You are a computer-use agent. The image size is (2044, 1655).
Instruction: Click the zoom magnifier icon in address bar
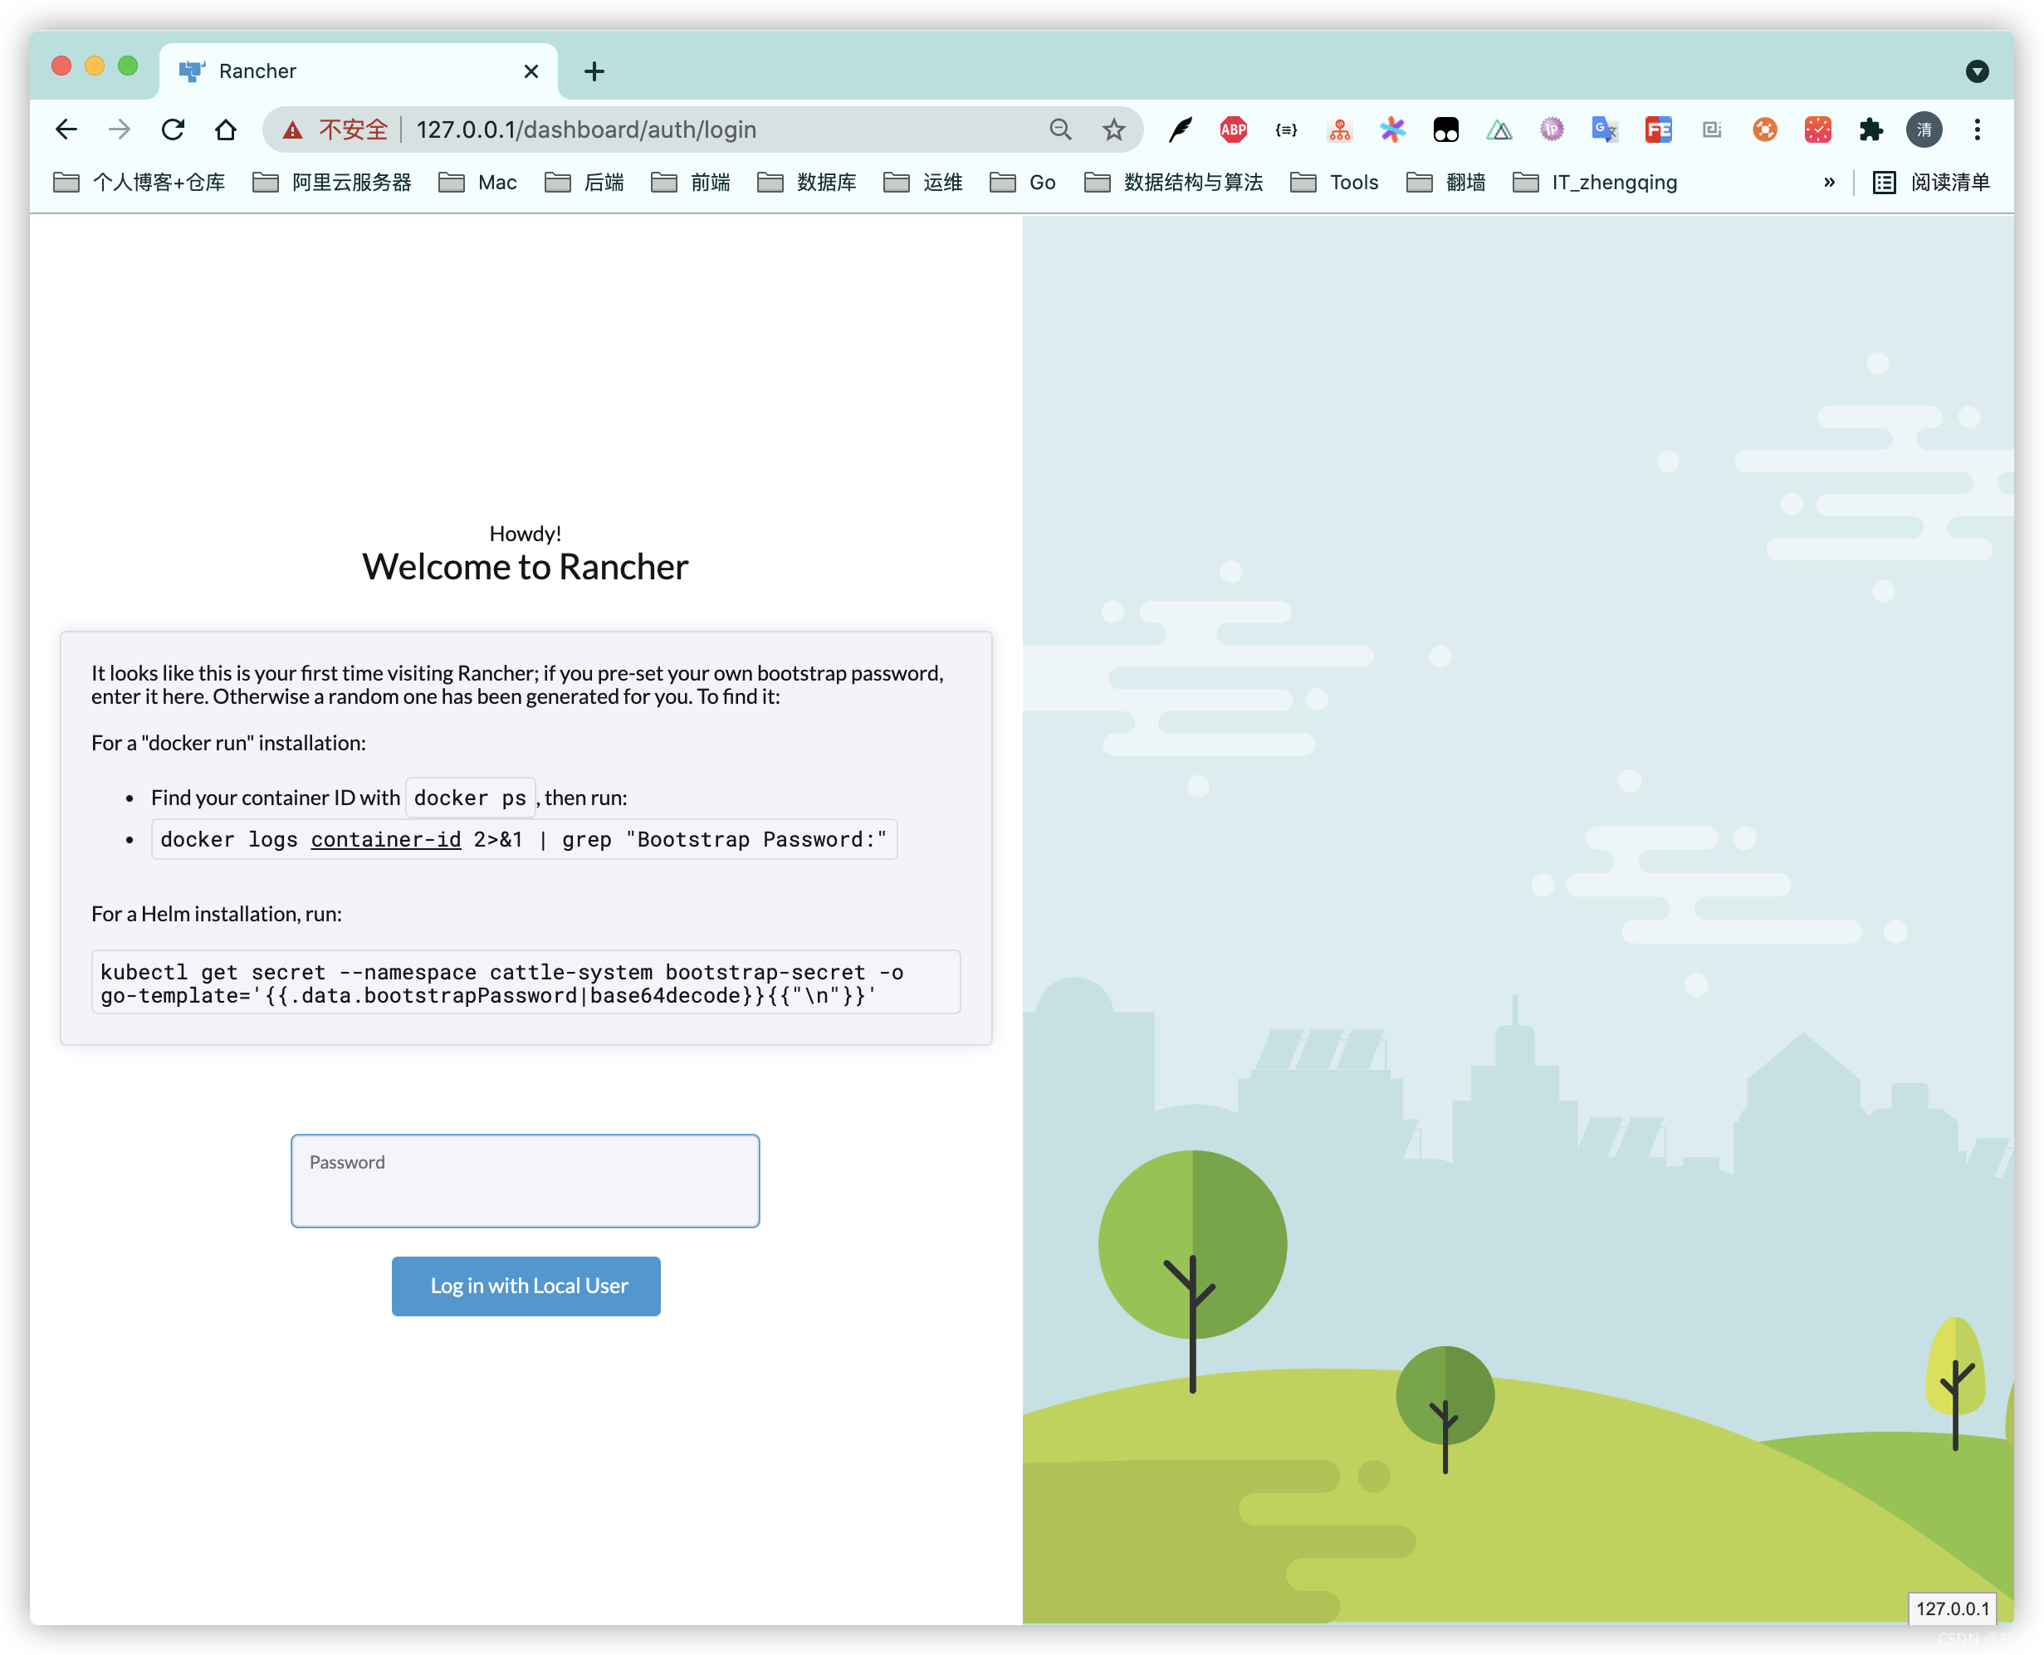click(x=1060, y=129)
